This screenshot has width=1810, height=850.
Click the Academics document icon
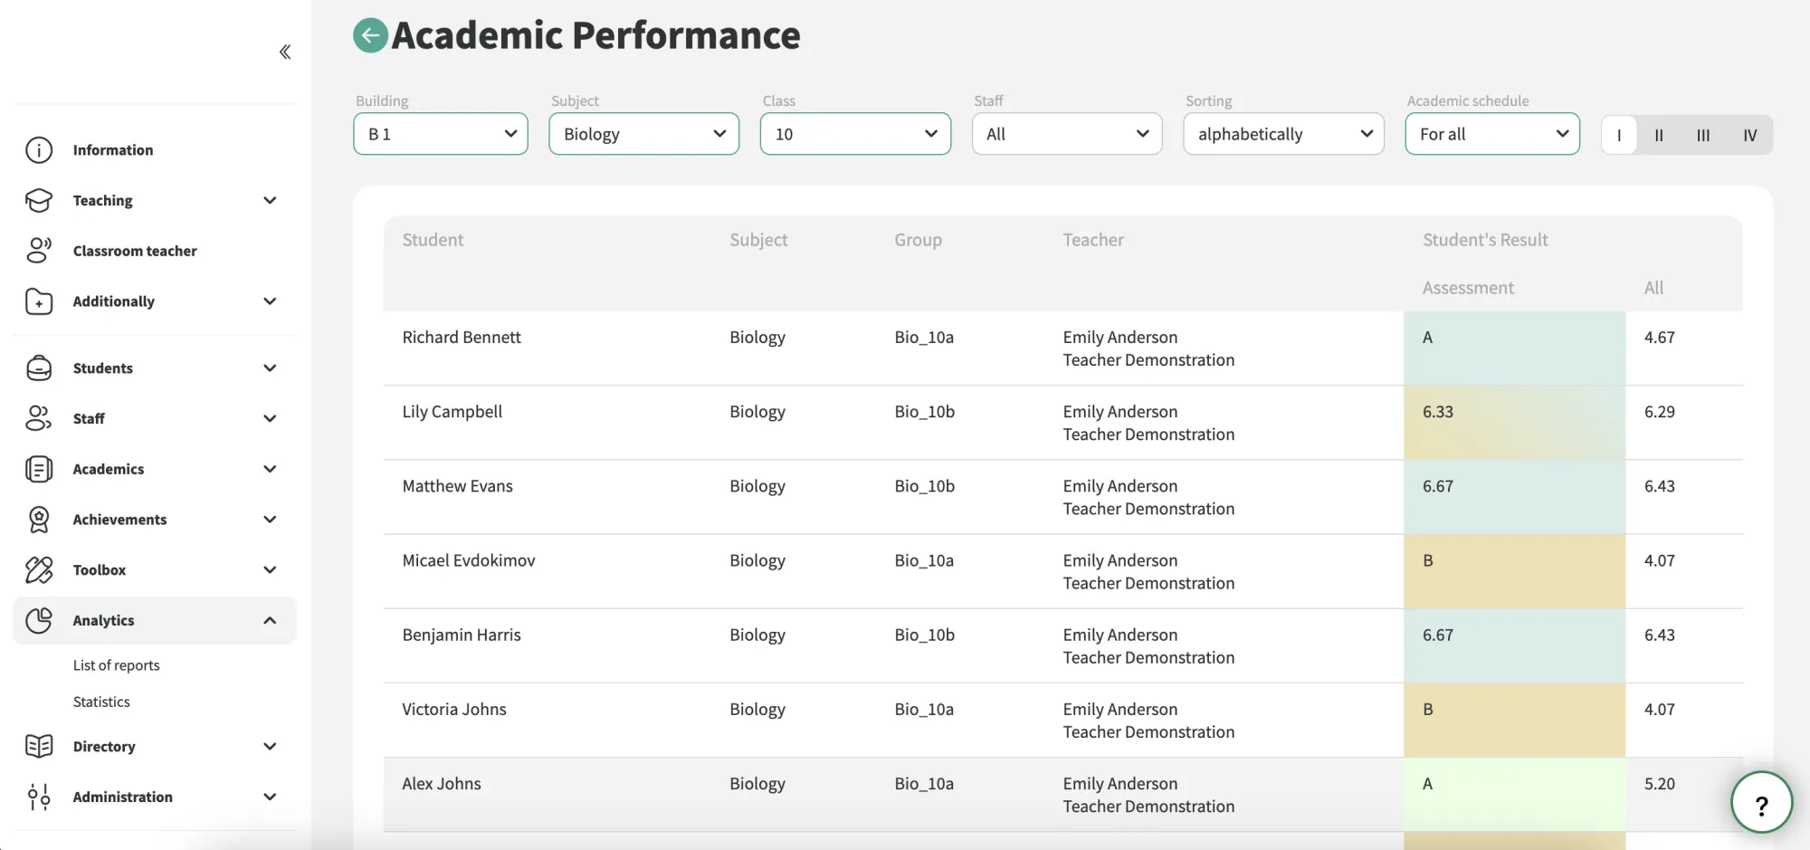pos(39,469)
